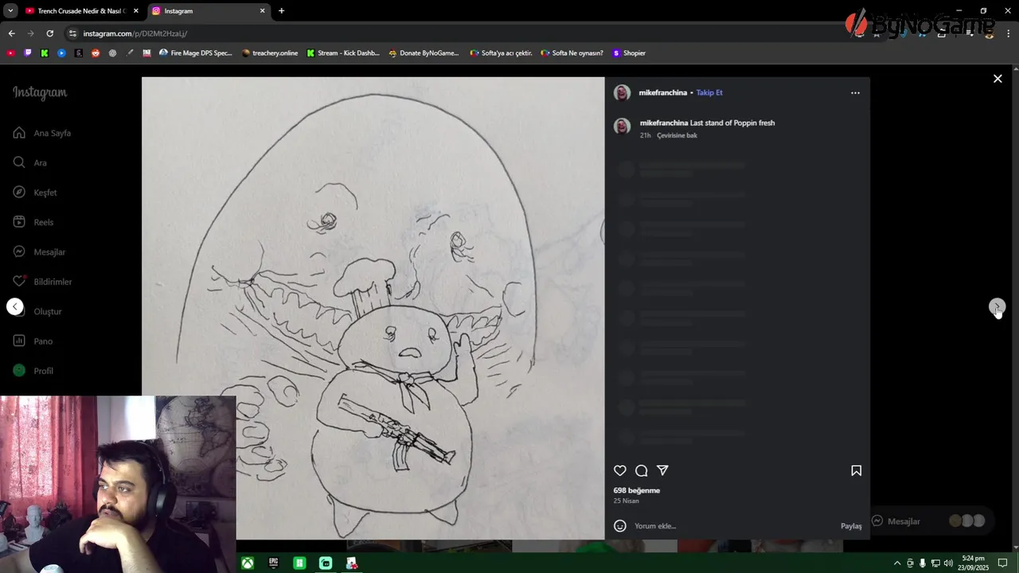Open the floating Mesajlar bar at bottom-right
Image resolution: width=1019 pixels, height=573 pixels.
tap(931, 521)
